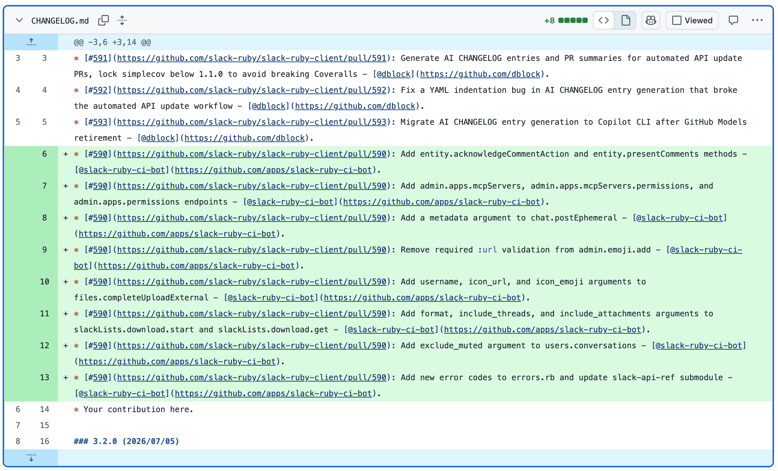Click the green diffstat blocks
The image size is (778, 471).
(x=573, y=21)
